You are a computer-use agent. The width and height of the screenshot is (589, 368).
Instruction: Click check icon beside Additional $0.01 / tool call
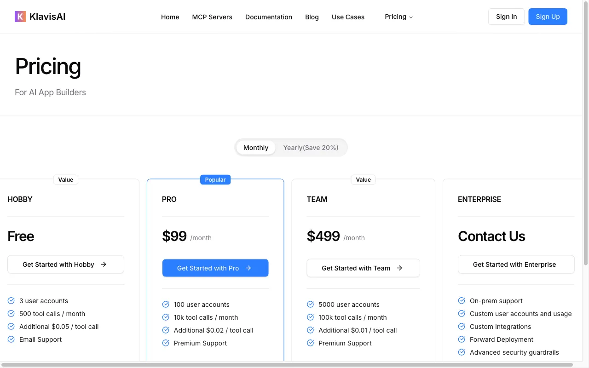(x=311, y=330)
